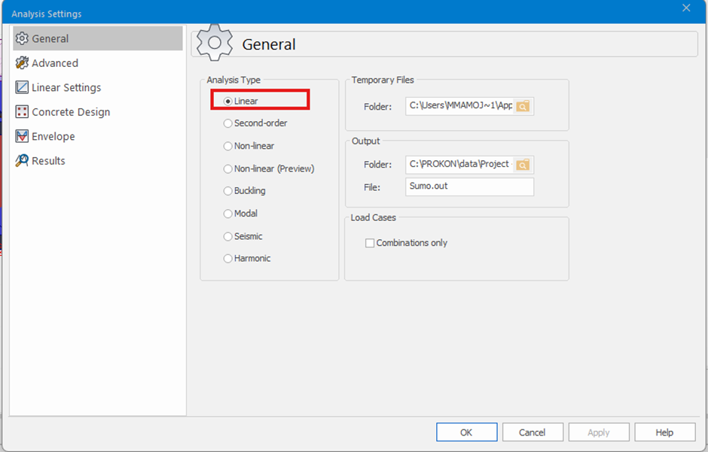Click the Cancel button
The width and height of the screenshot is (708, 452).
coord(533,432)
